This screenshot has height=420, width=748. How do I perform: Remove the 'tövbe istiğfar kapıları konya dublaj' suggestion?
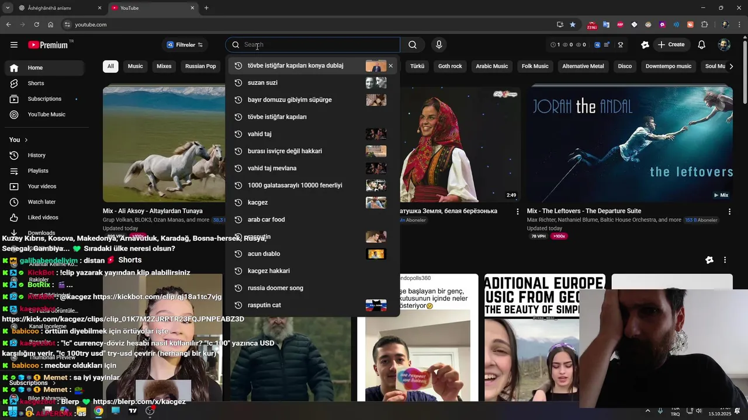(x=391, y=66)
